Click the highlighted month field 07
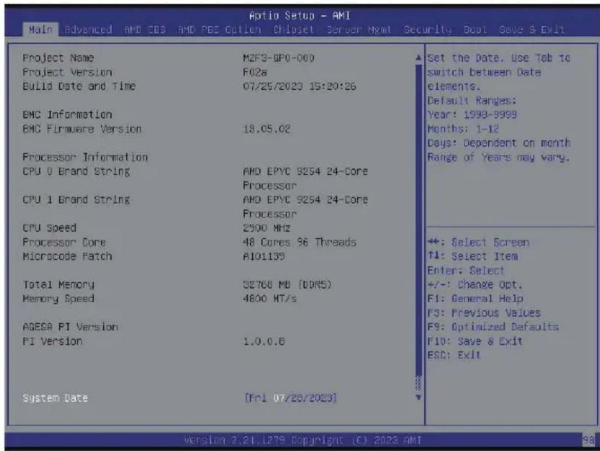This screenshot has height=451, width=600. pos(279,398)
